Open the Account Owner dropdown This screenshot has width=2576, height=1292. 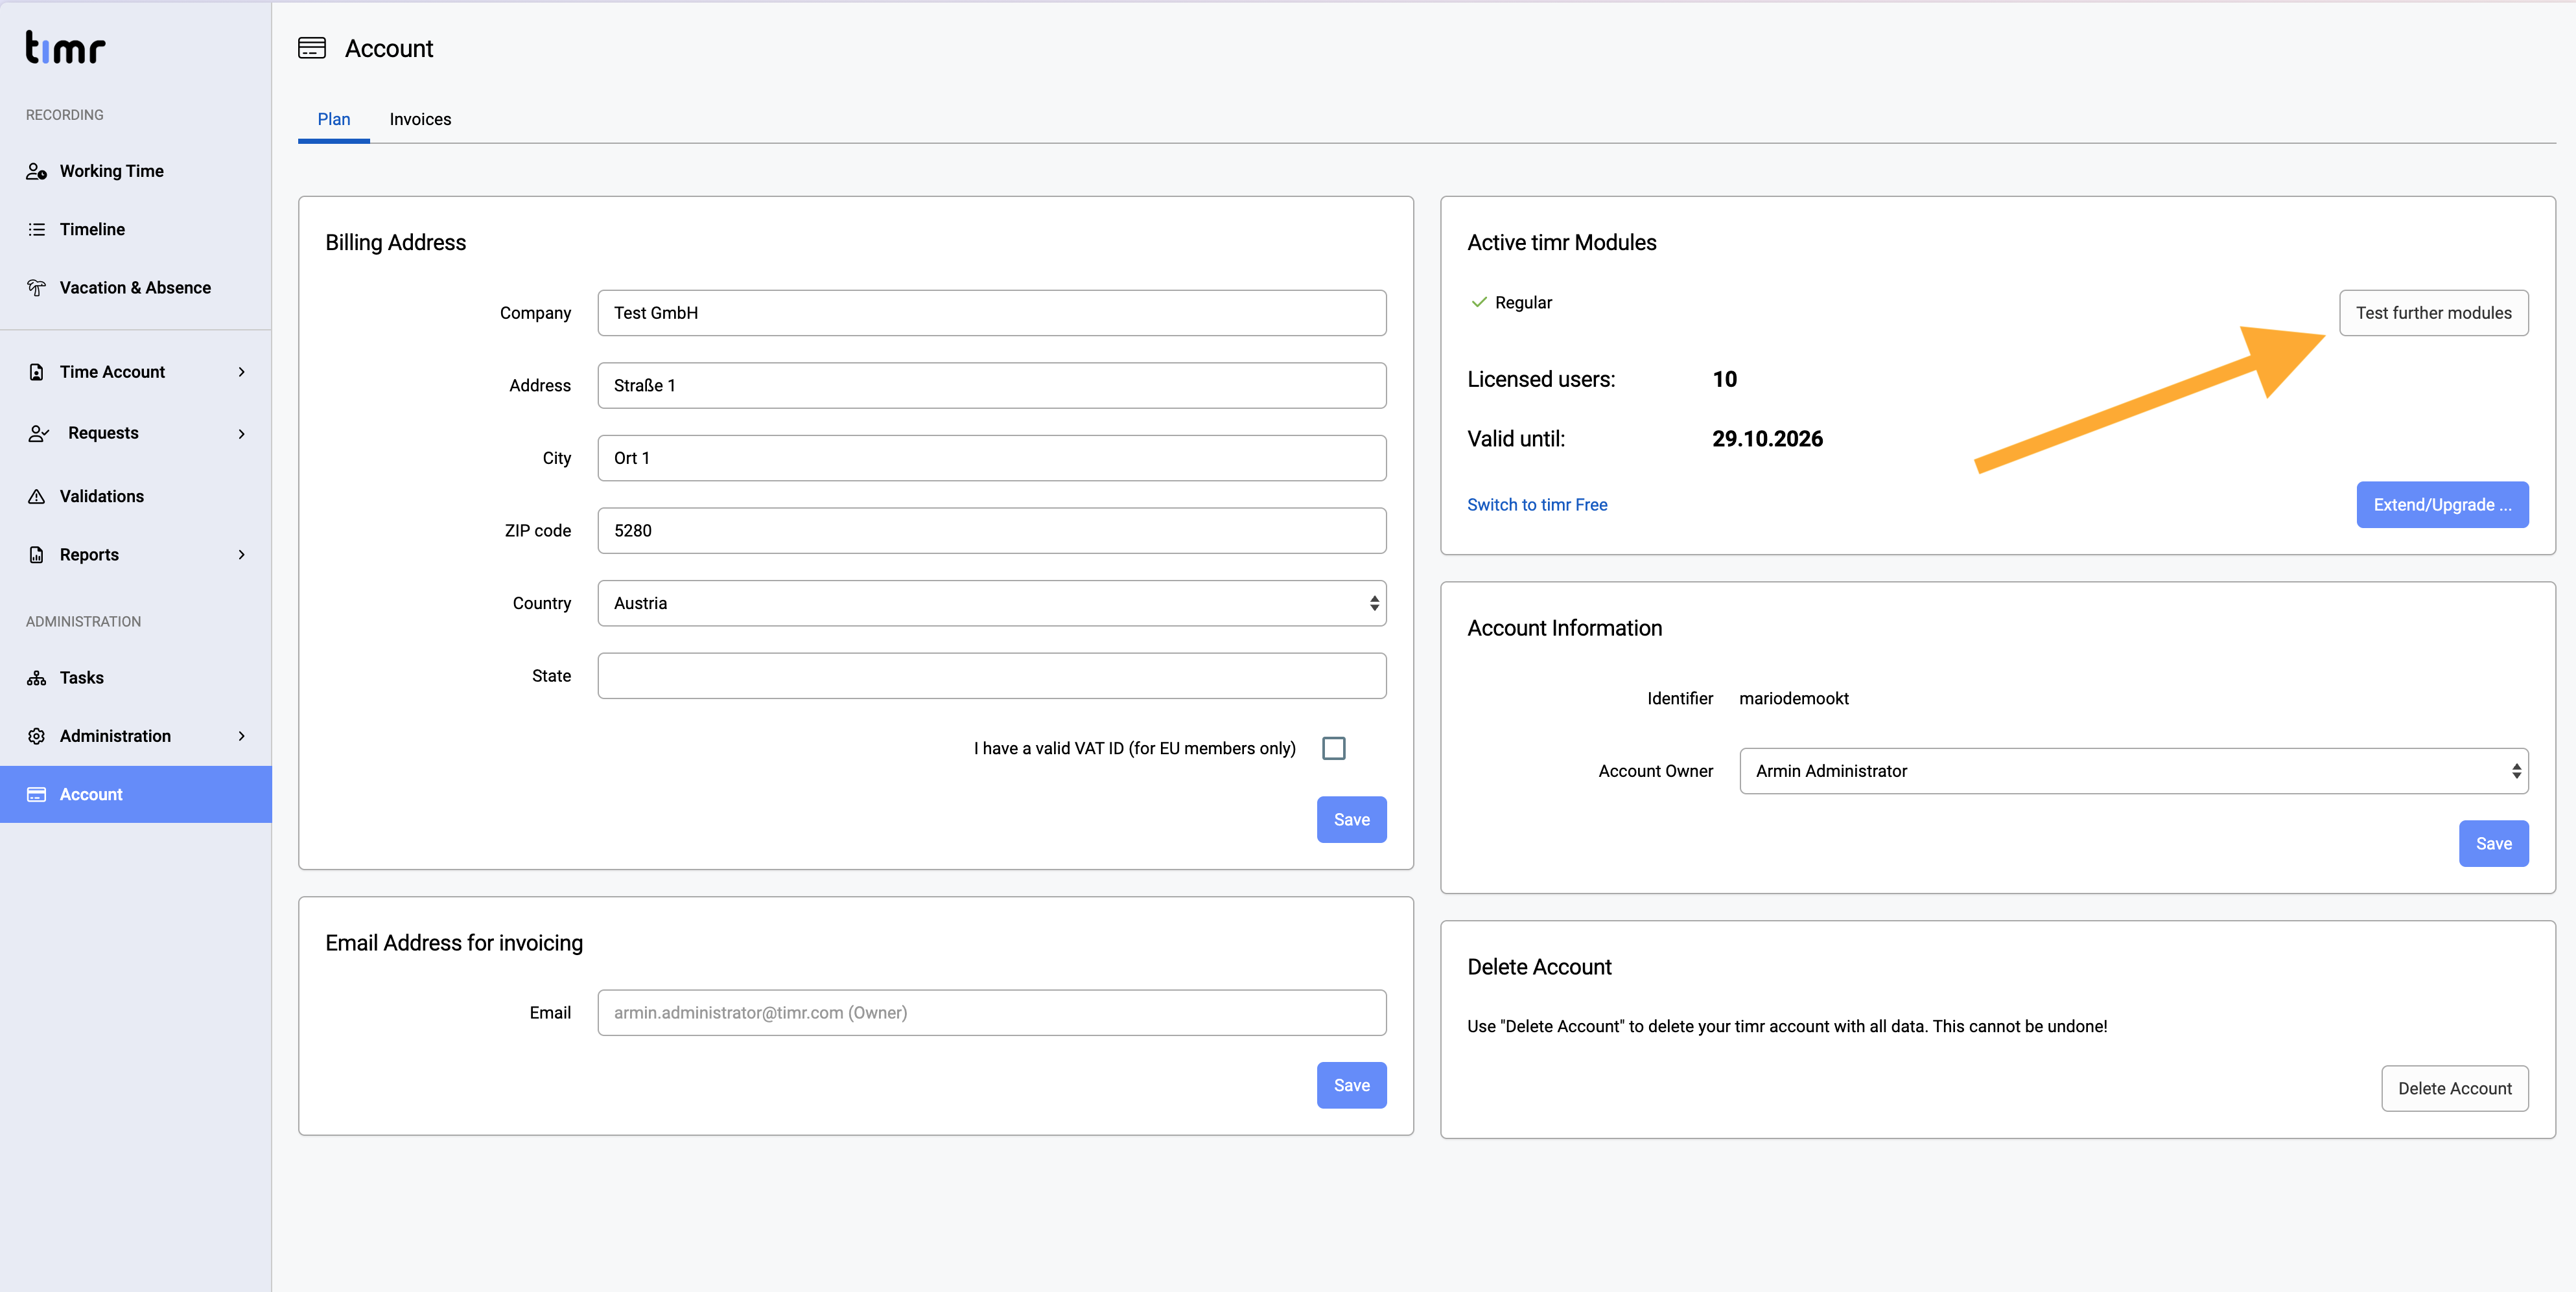pyautogui.click(x=2134, y=772)
